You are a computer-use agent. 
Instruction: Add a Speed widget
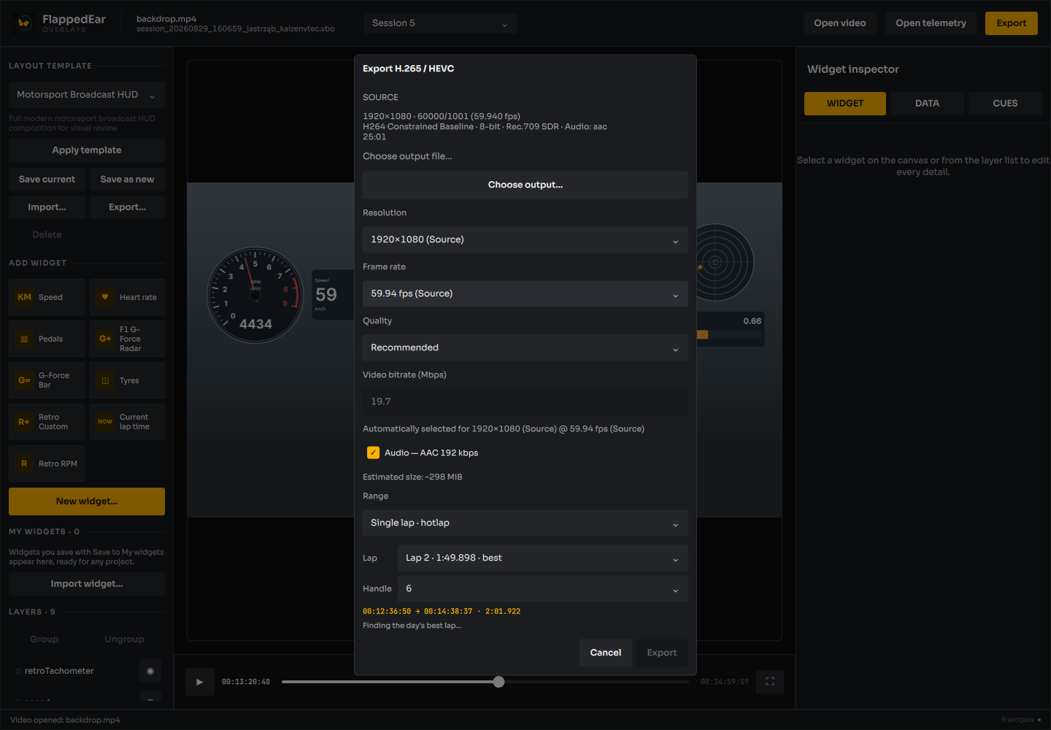(x=47, y=297)
